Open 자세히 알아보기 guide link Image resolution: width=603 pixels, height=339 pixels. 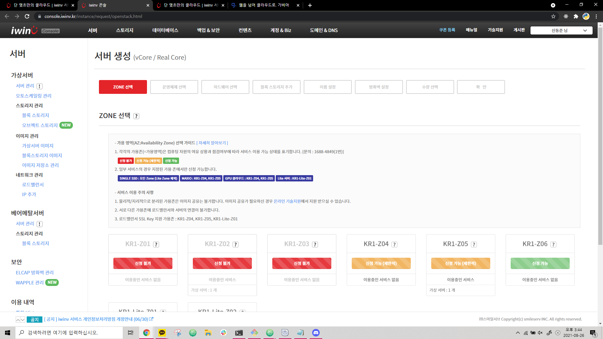pyautogui.click(x=212, y=143)
